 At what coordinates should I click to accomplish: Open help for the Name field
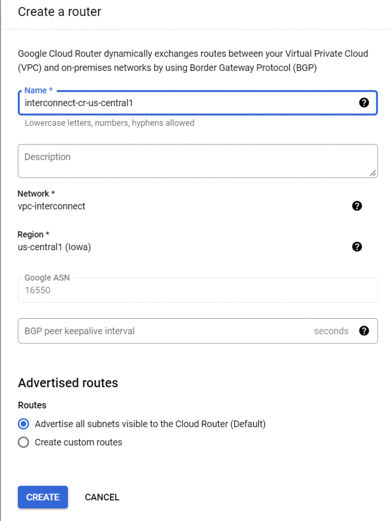pos(364,103)
